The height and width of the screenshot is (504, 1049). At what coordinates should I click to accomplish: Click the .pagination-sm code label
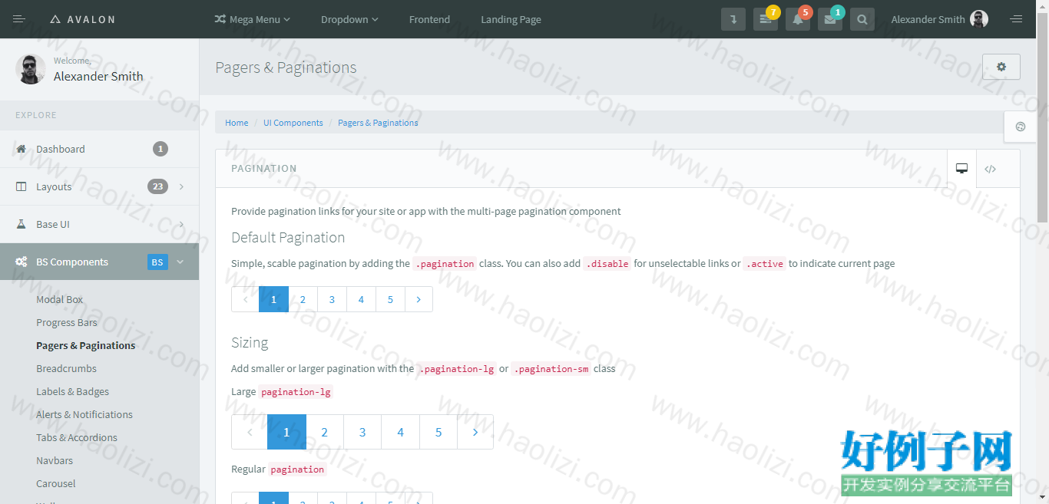551,369
